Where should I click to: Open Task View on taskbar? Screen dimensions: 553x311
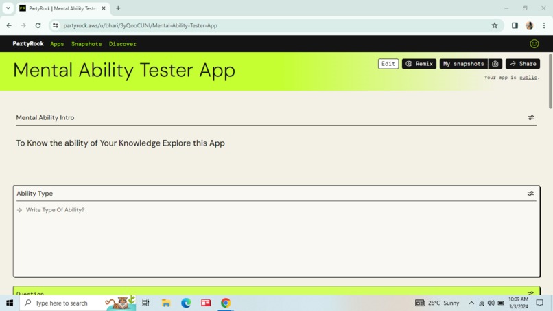[145, 303]
